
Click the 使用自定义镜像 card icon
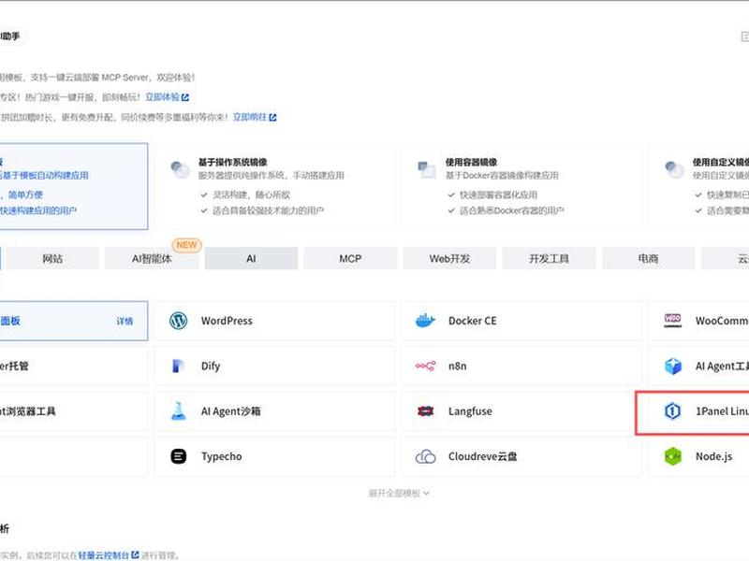pyautogui.click(x=674, y=169)
